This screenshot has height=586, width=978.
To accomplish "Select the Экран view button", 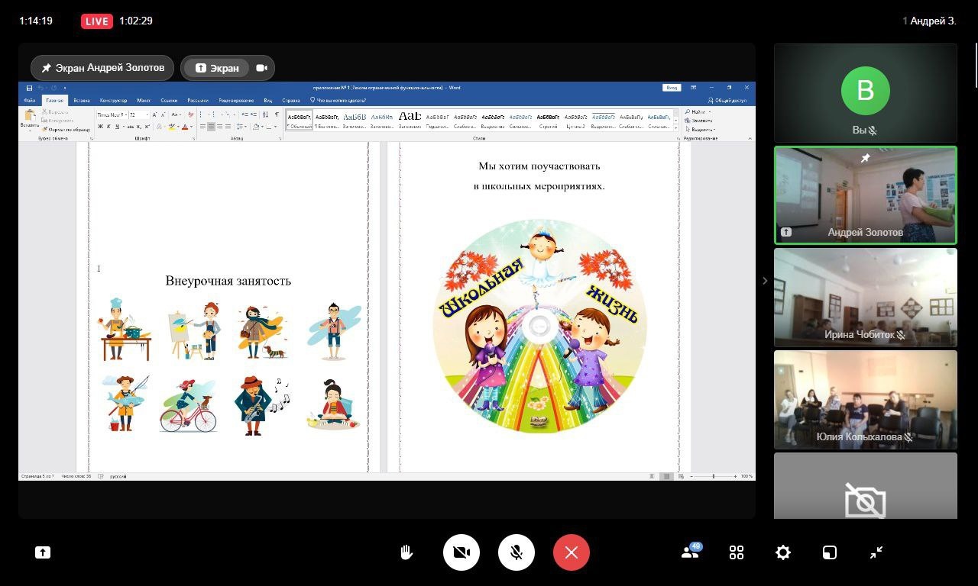I will [x=217, y=68].
